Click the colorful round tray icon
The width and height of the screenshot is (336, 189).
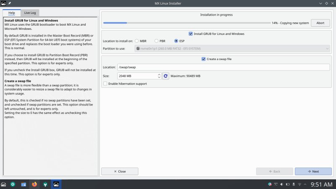270,184
